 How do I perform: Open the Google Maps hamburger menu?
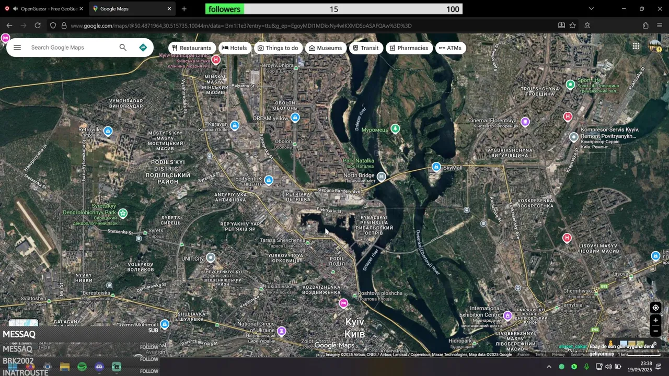pos(17,48)
